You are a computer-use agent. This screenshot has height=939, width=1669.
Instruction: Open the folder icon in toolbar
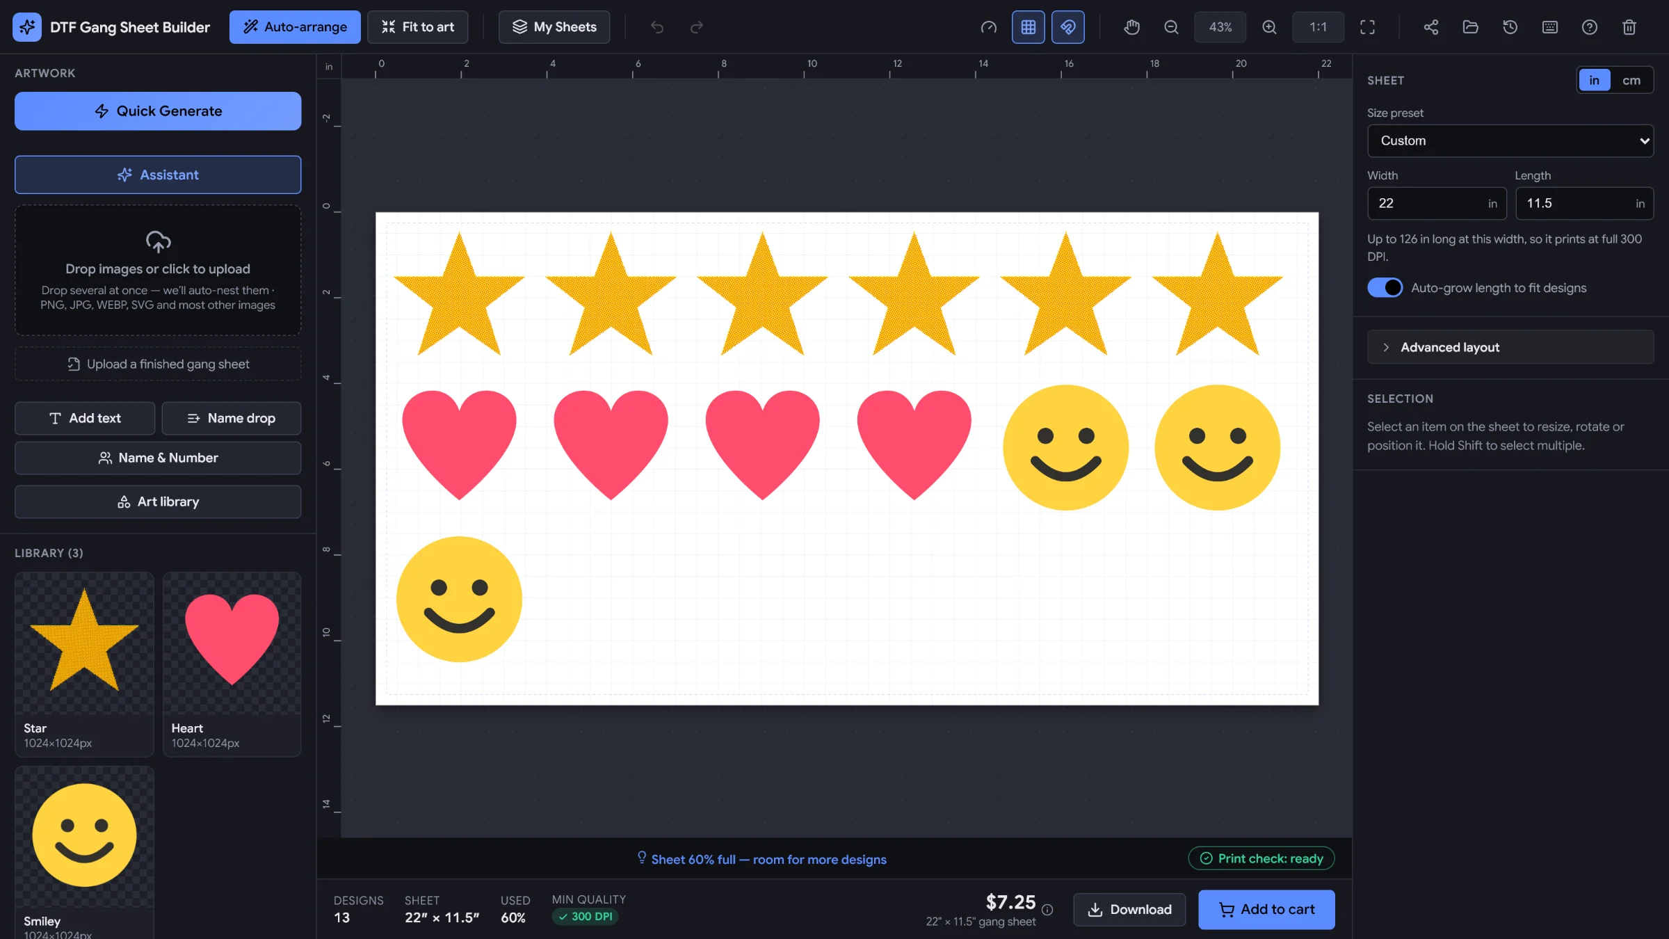coord(1470,27)
